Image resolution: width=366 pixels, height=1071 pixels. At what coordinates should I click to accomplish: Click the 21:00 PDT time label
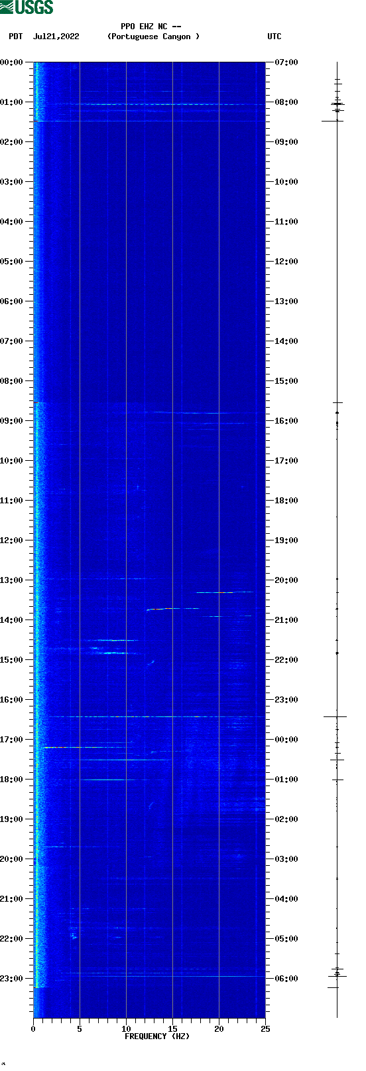(11, 899)
